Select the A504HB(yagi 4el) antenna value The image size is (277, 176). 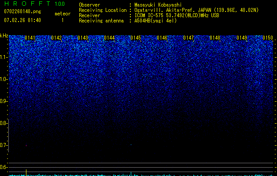pyautogui.click(x=155, y=21)
